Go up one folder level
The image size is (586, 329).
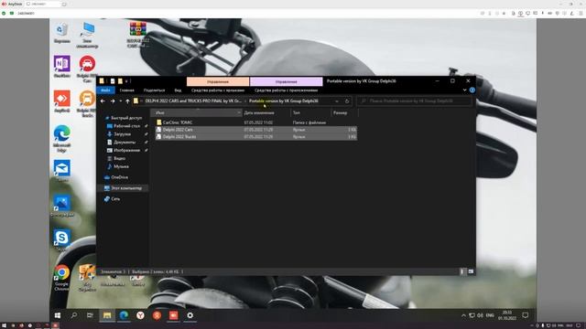(127, 101)
